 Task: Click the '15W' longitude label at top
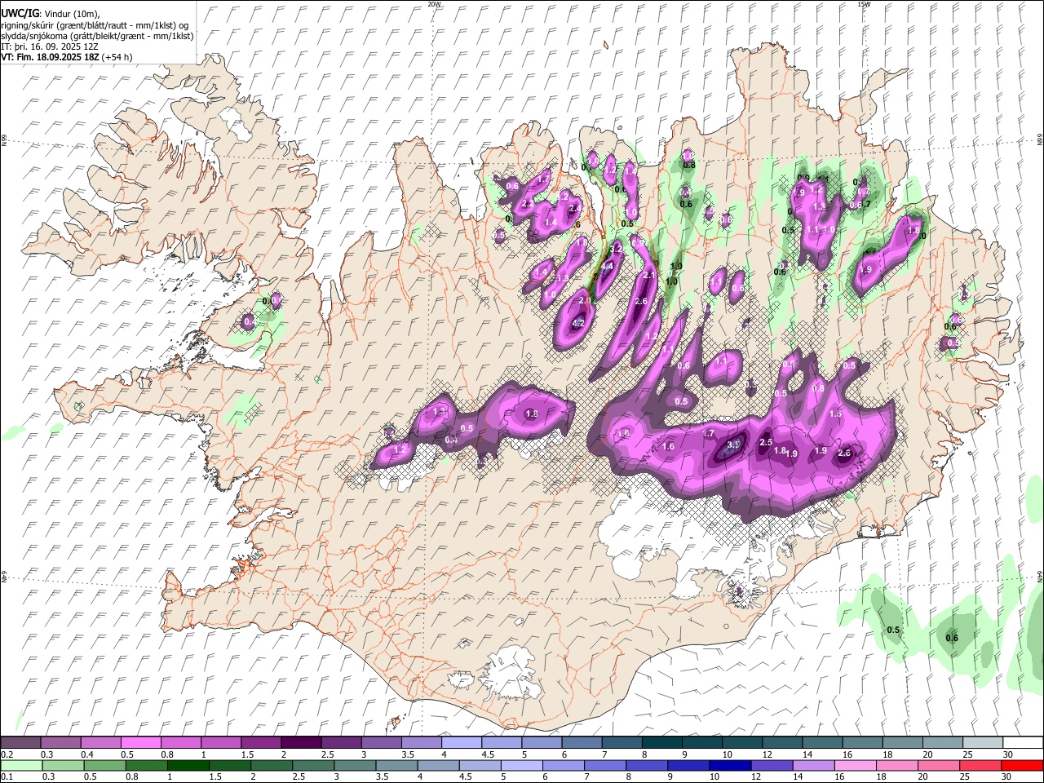(x=864, y=4)
